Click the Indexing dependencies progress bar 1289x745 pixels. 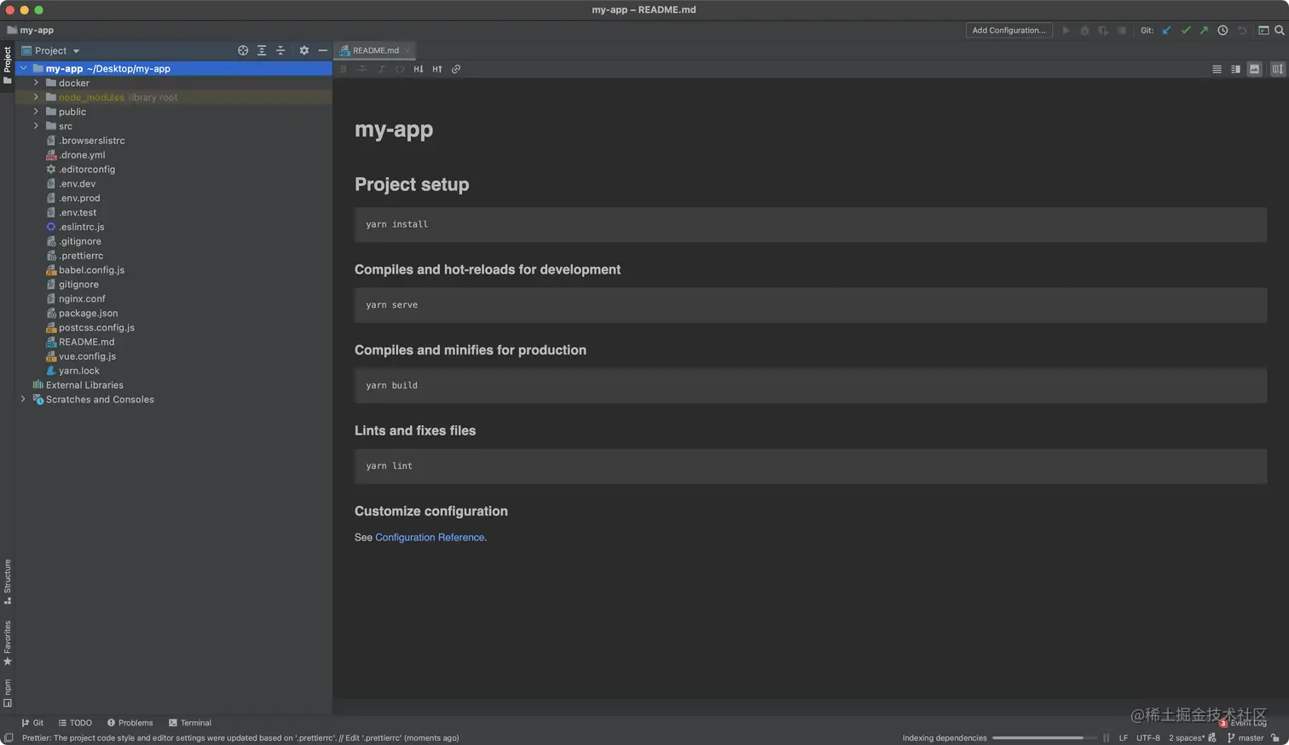coord(1044,738)
